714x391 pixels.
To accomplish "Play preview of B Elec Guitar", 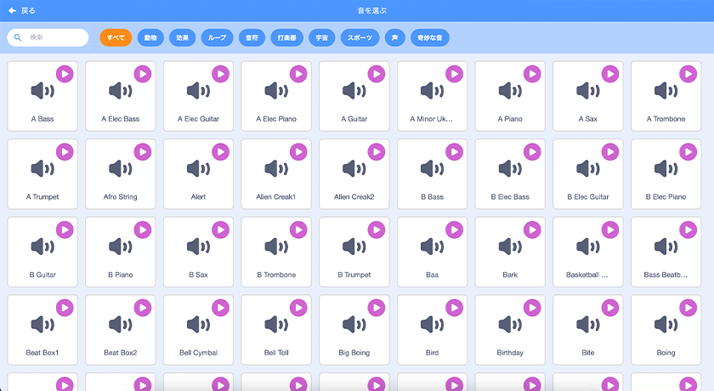I will point(610,151).
